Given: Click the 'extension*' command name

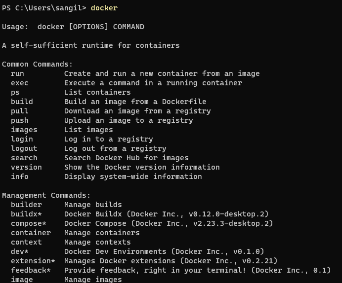Looking at the screenshot, I should [33, 261].
